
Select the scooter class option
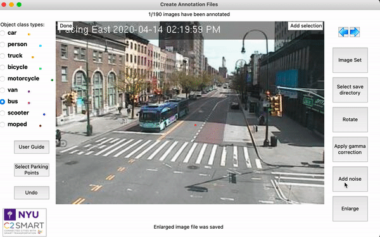tap(3, 113)
